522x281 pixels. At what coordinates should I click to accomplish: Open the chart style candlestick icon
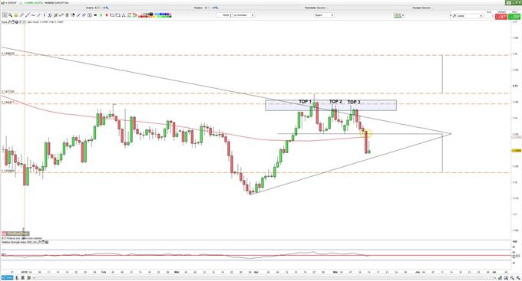(398, 15)
